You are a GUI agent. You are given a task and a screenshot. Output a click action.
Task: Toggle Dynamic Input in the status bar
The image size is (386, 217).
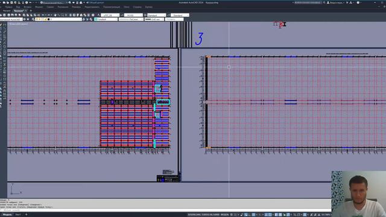click(x=246, y=215)
